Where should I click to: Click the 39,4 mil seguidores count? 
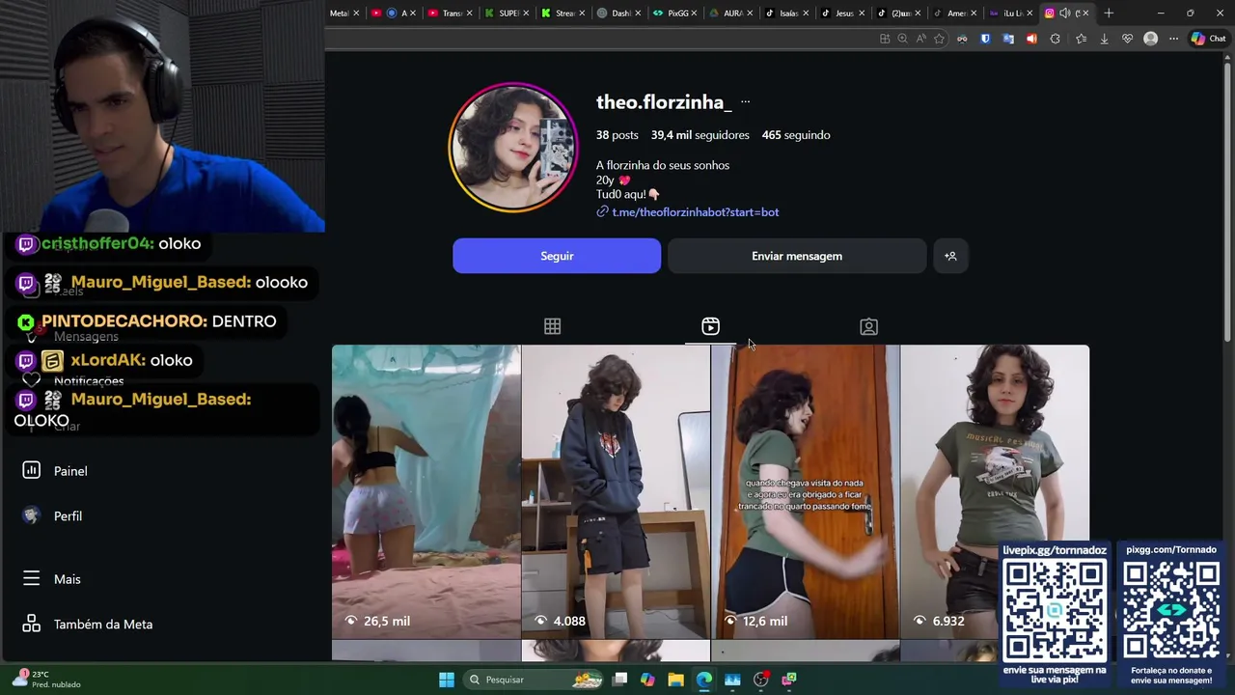click(x=700, y=135)
